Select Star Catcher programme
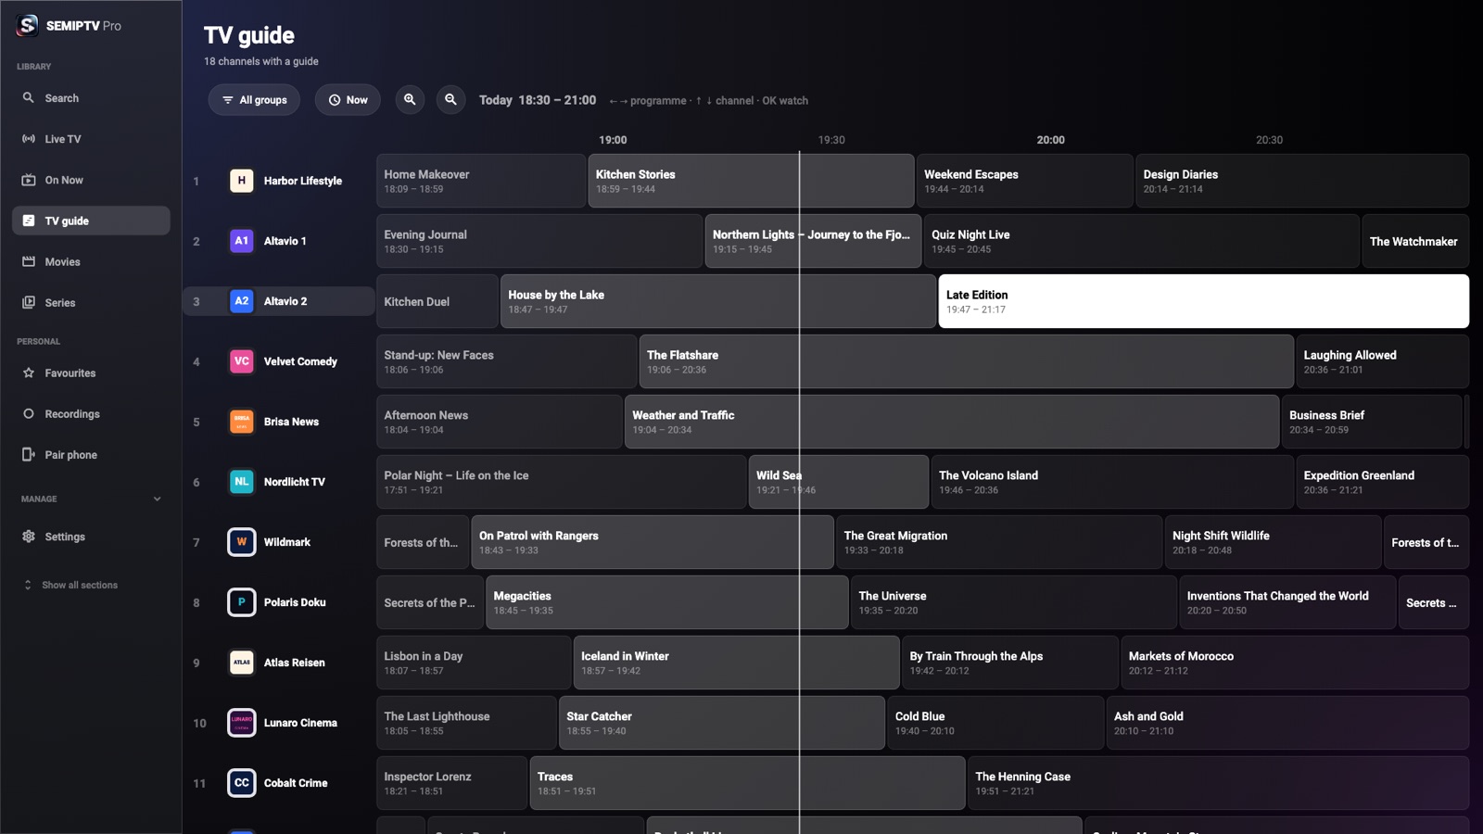Screen dimensions: 1483x834 722,723
